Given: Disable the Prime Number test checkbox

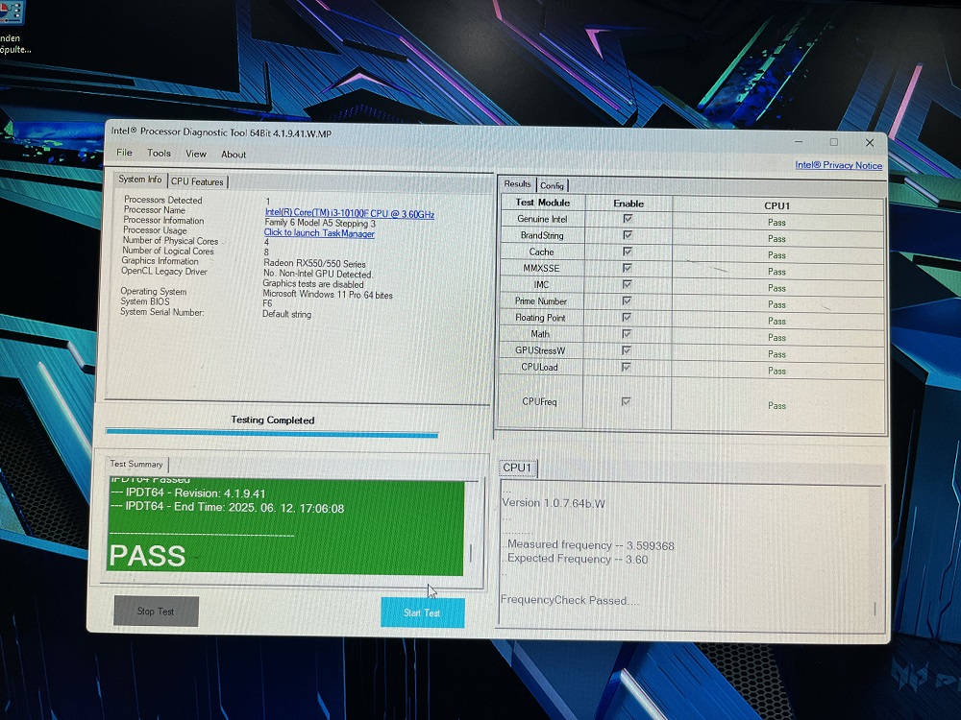Looking at the screenshot, I should [627, 301].
